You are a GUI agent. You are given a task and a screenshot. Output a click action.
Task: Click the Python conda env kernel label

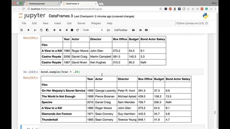190,23
